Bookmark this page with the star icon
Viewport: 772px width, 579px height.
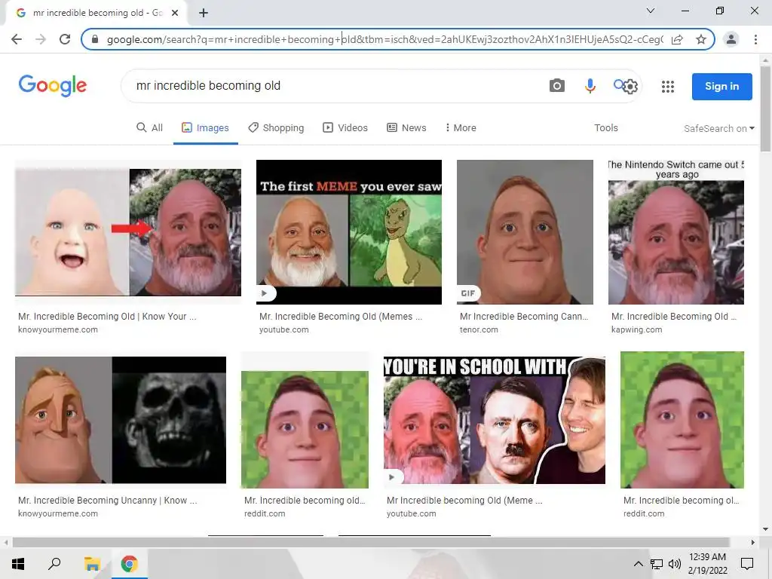pyautogui.click(x=701, y=39)
